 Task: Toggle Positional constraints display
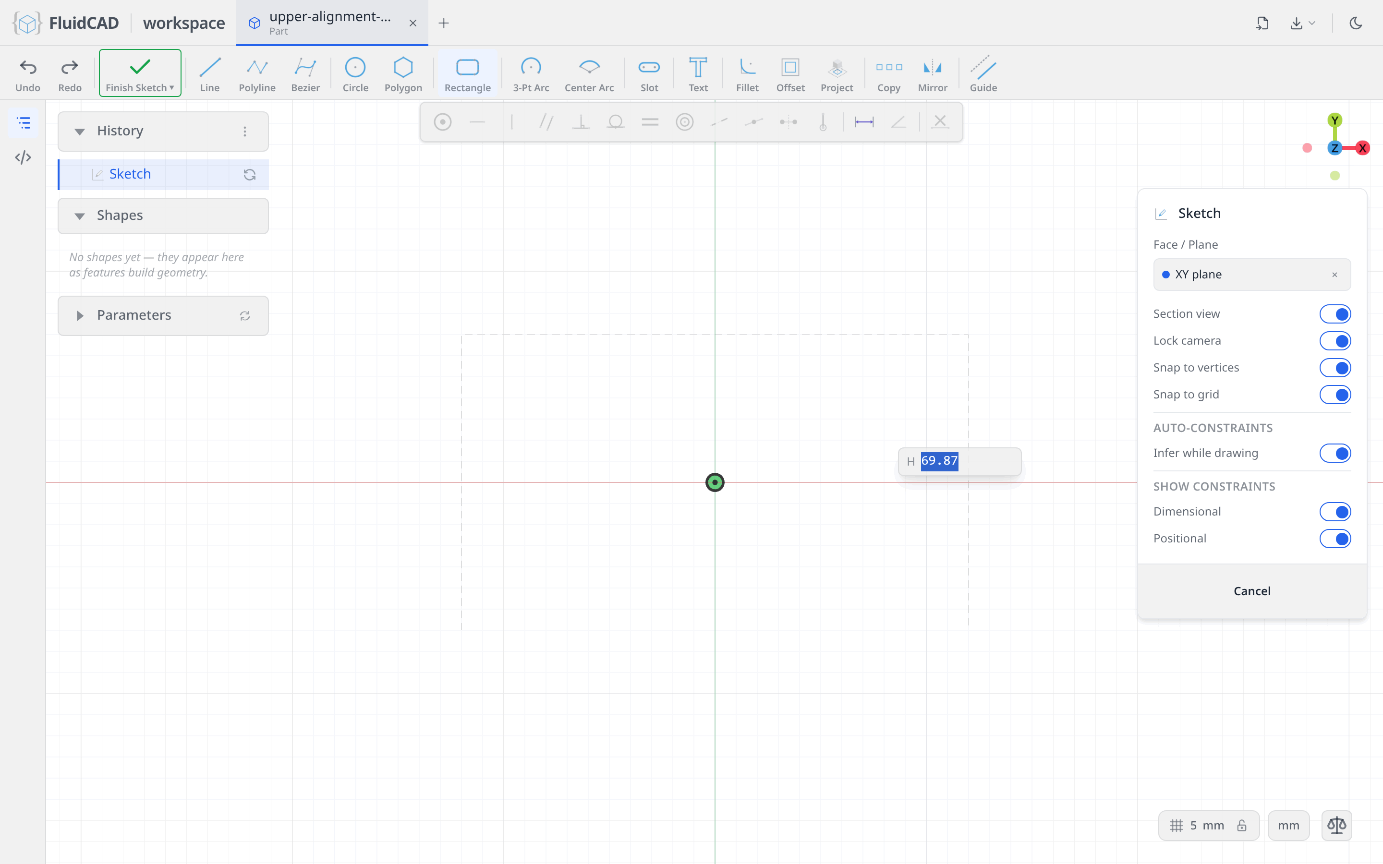click(x=1334, y=538)
